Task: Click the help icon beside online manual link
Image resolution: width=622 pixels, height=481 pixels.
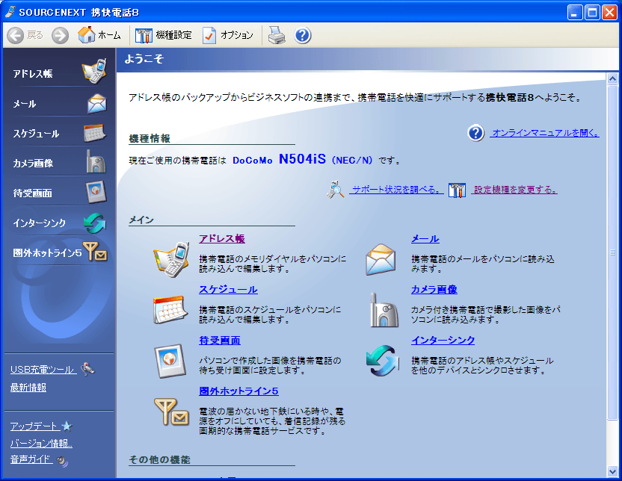Action: point(476,133)
